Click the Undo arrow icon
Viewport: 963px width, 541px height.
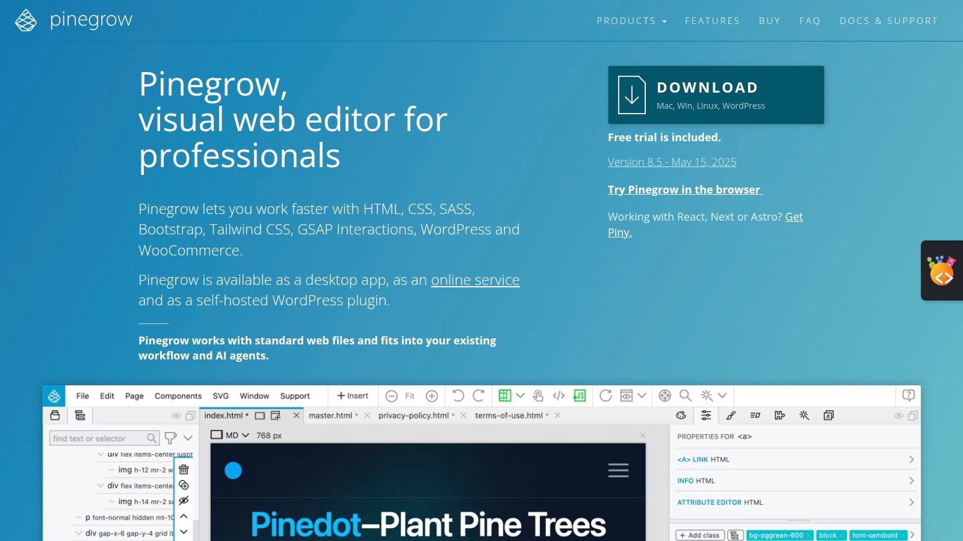point(458,396)
